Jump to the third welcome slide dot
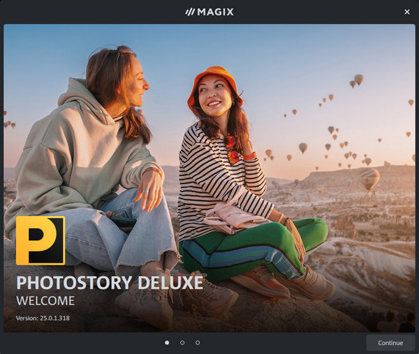Viewport: 419px width, 354px height. pyautogui.click(x=198, y=343)
